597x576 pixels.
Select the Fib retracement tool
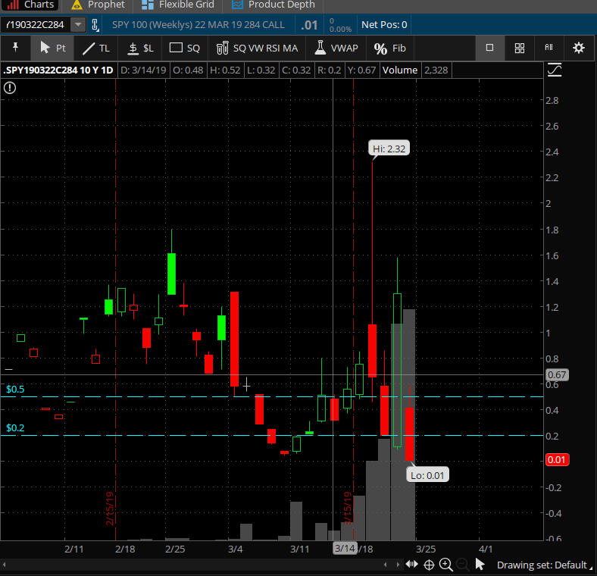click(x=390, y=48)
